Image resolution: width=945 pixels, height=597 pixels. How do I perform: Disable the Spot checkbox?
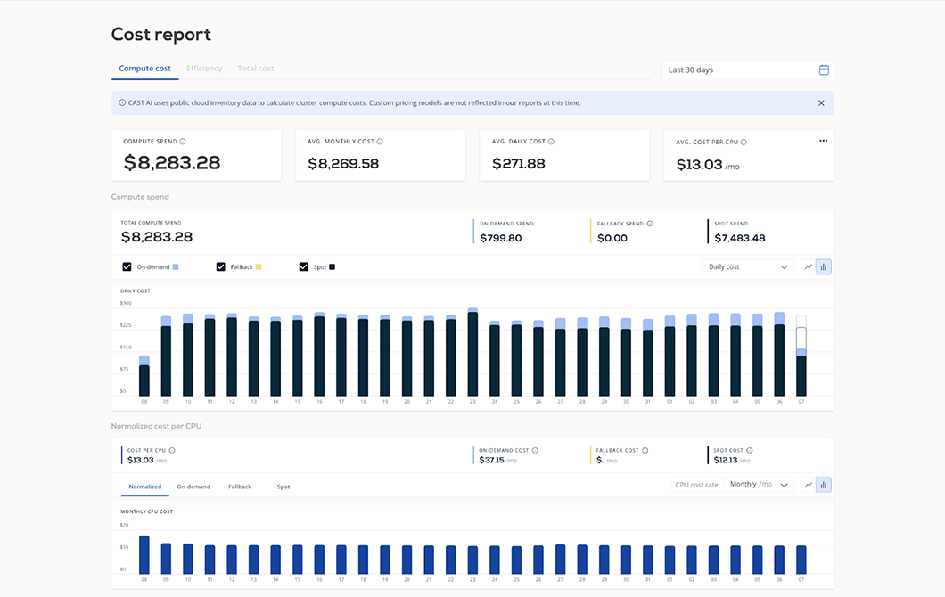coord(304,266)
